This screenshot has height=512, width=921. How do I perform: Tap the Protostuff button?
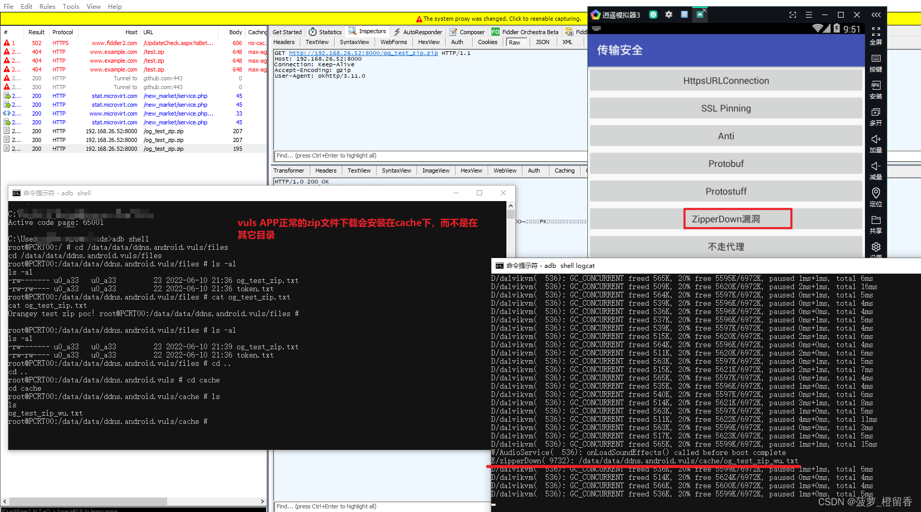pyautogui.click(x=726, y=191)
